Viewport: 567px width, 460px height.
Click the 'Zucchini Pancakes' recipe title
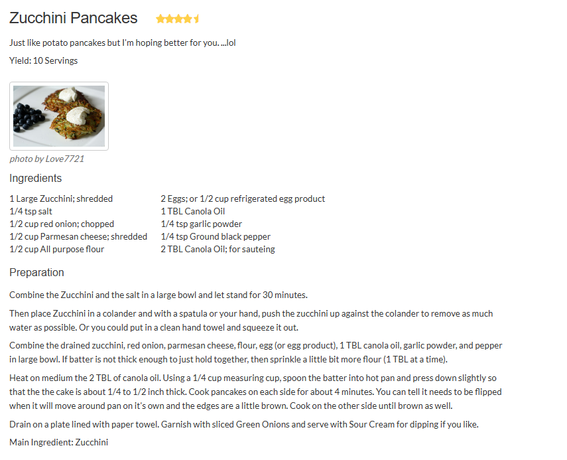pyautogui.click(x=74, y=19)
